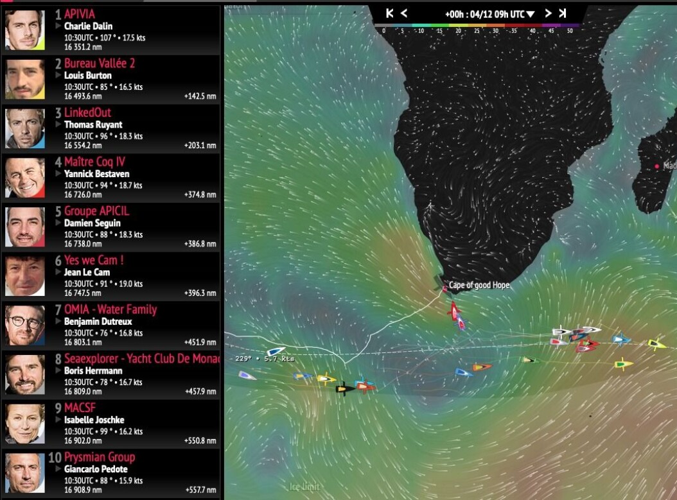Click the 16 351.2 nm distance under Charlie Dalin
The width and height of the screenshot is (677, 500).
pyautogui.click(x=83, y=47)
